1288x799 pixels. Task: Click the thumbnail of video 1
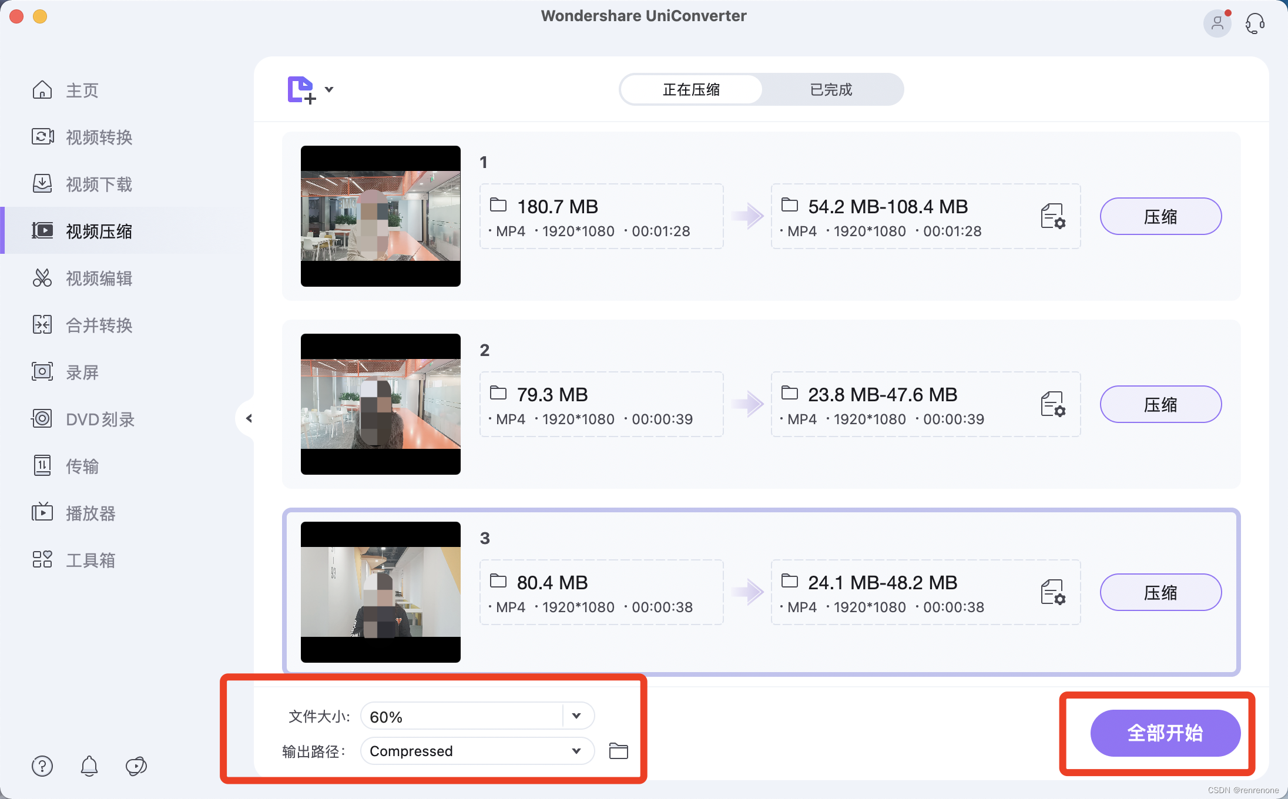[381, 216]
